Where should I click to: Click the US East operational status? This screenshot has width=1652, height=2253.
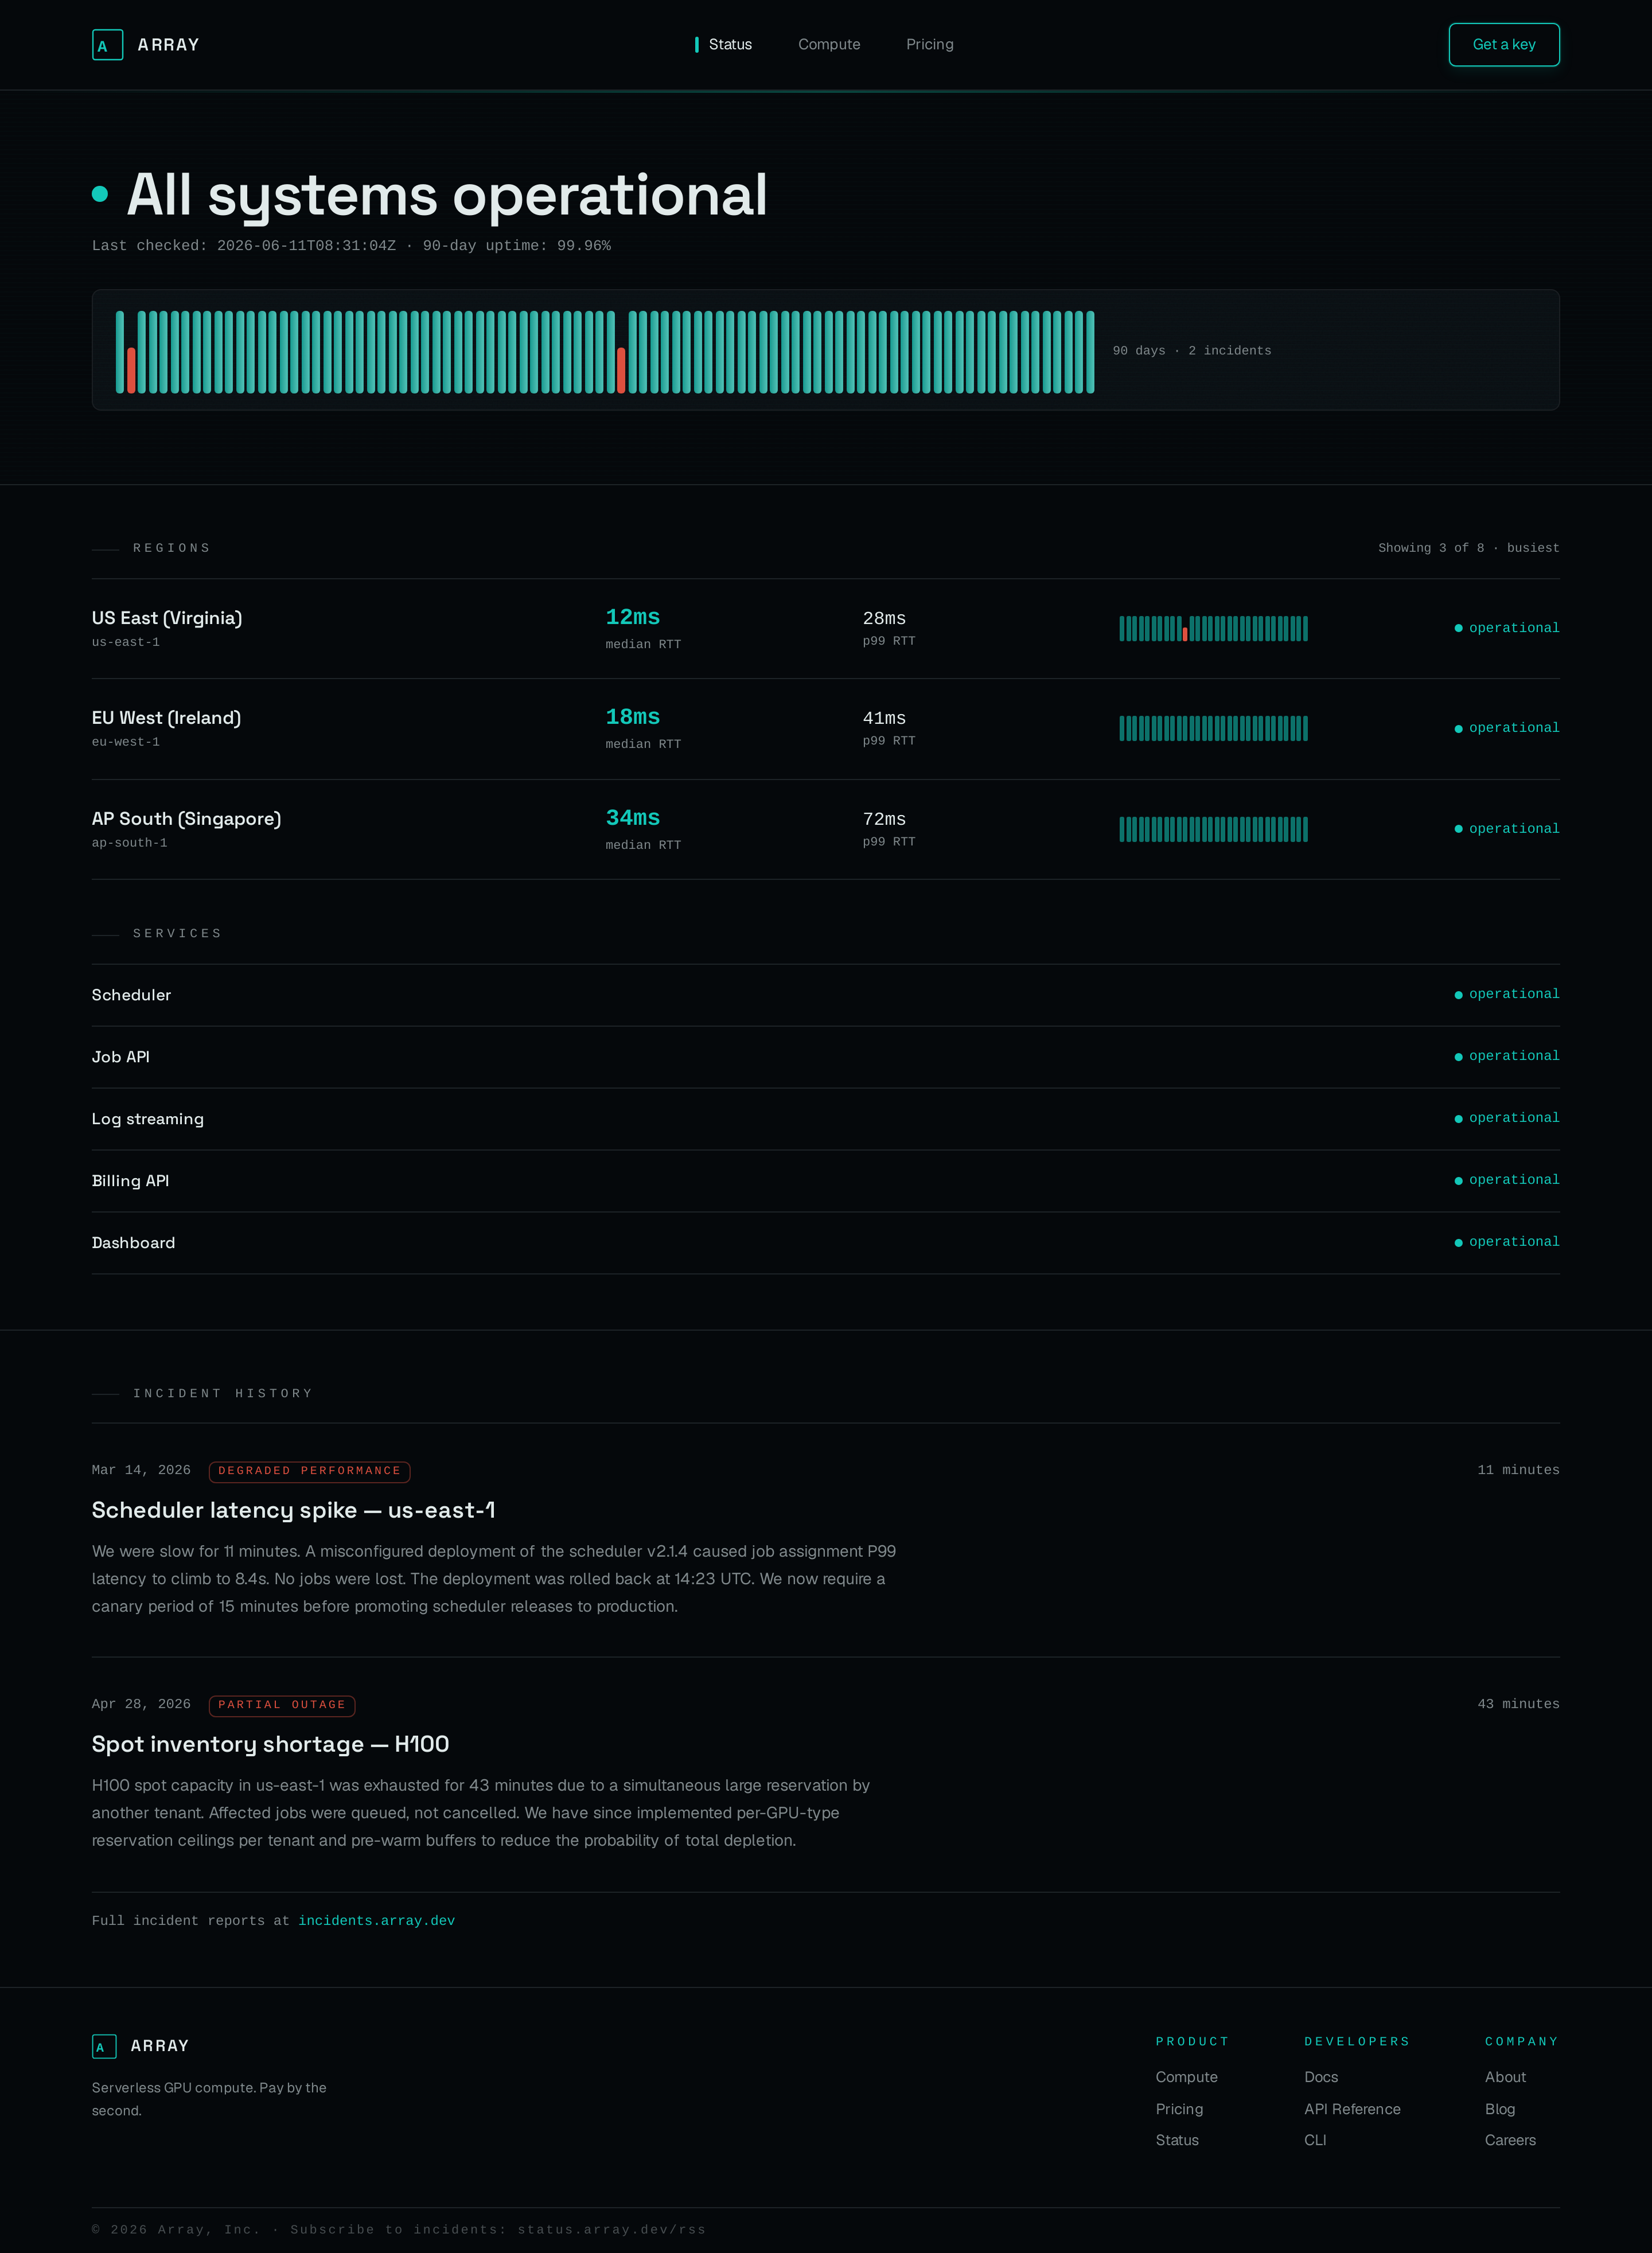coord(1507,628)
